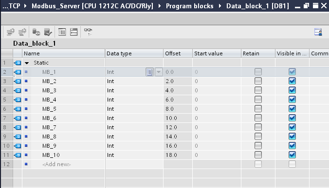Image resolution: width=329 pixels, height=188 pixels.
Task: Click the Load start values icon
Action: pos(48,32)
